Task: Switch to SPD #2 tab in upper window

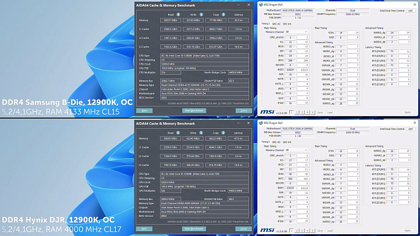Action: 276,24
